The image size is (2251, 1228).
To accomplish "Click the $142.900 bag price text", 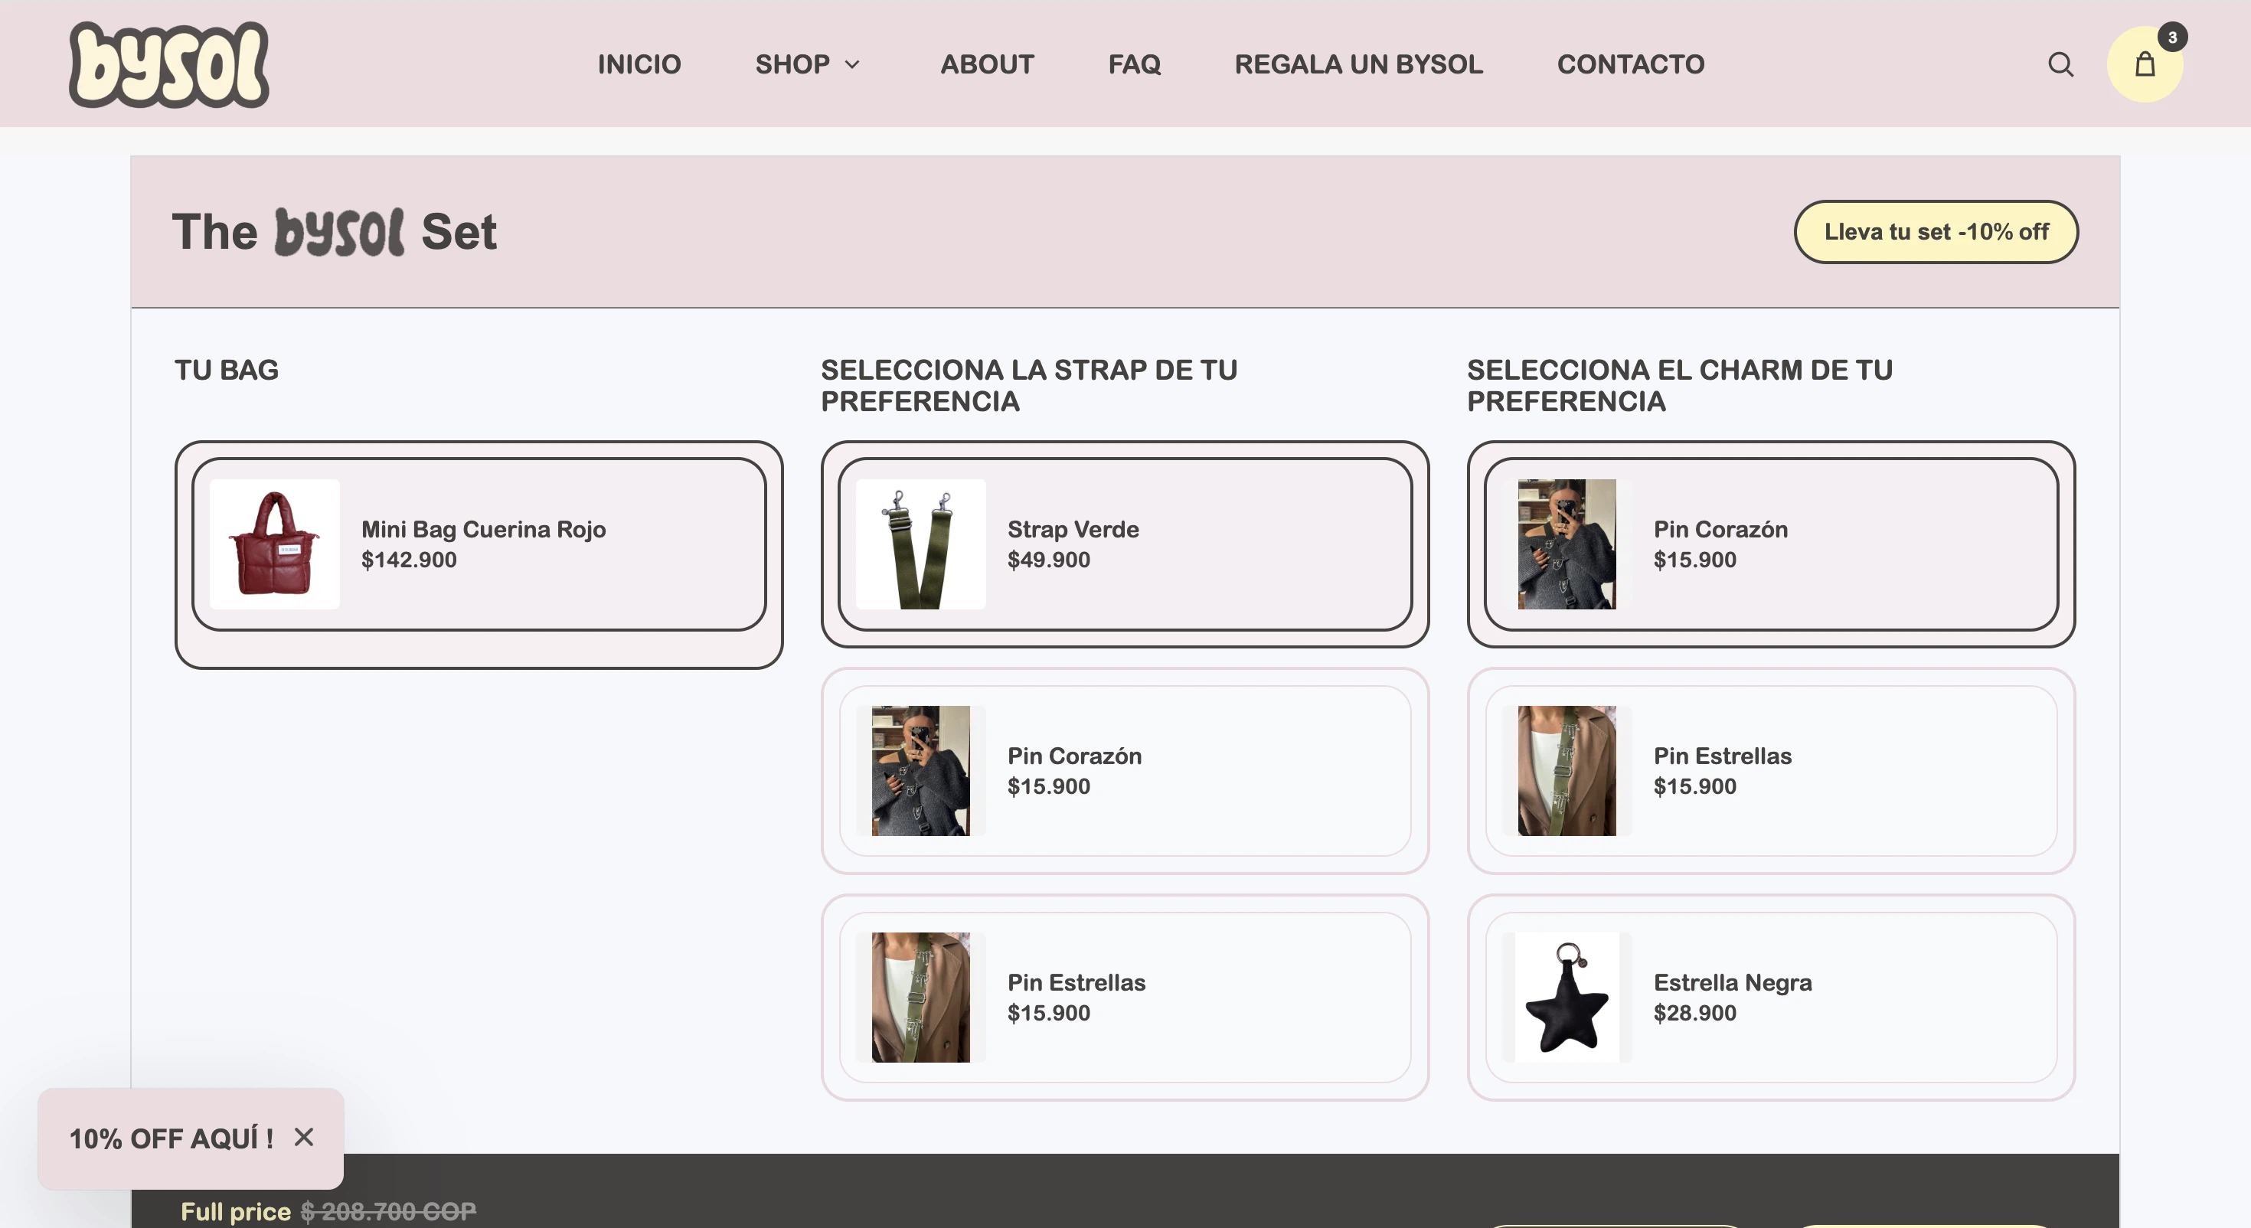I will 409,560.
